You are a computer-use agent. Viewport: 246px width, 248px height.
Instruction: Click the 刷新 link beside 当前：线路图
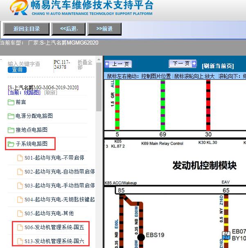[x=51, y=92]
